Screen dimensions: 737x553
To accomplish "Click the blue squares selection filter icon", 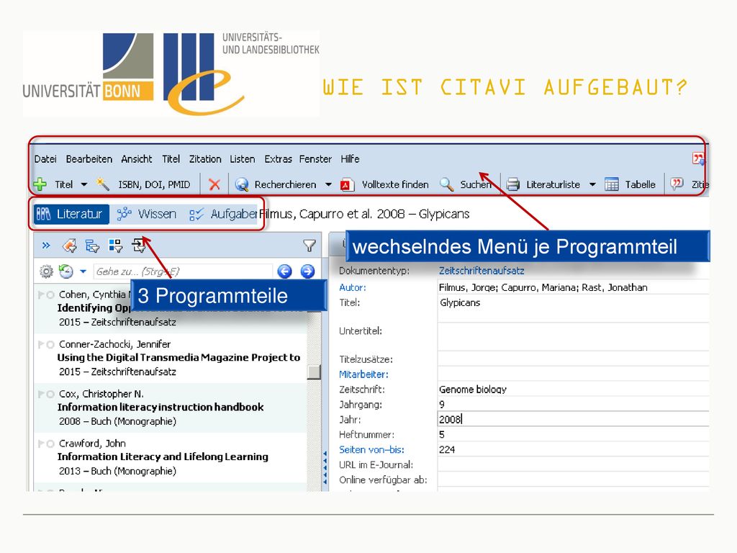I will [115, 246].
